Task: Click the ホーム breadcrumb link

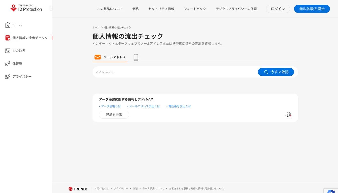Action: (96, 27)
